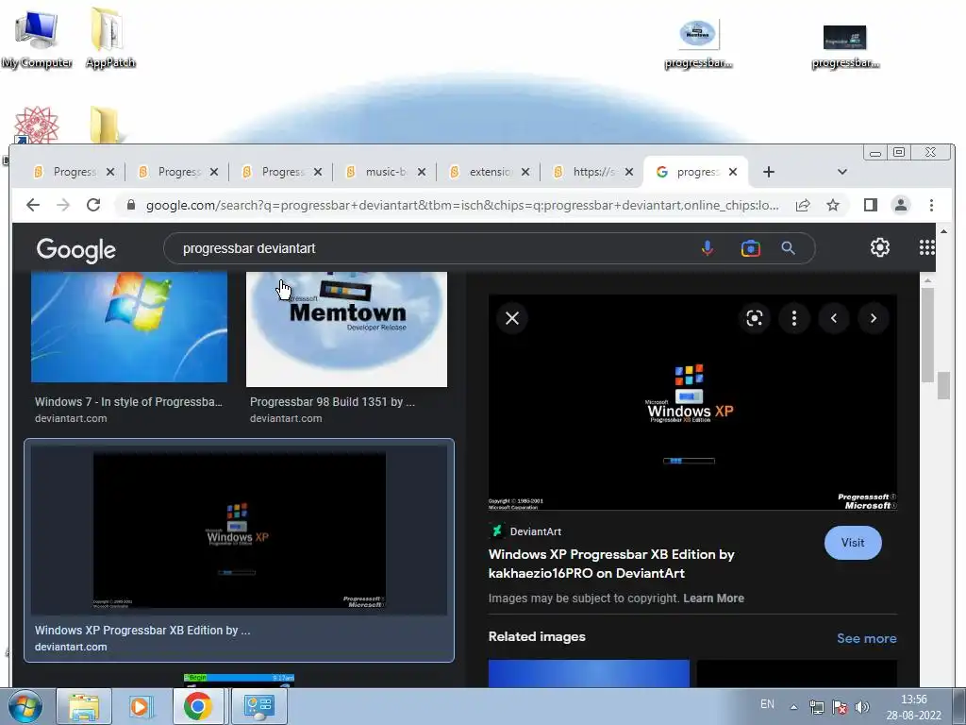Image resolution: width=966 pixels, height=725 pixels.
Task: Open Chrome's side panel icon
Action: click(x=871, y=205)
